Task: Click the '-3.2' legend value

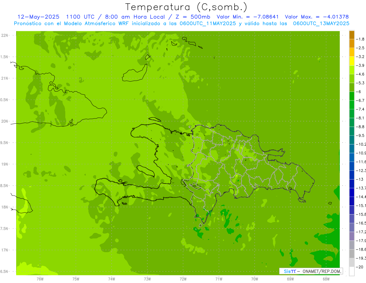Action: pyautogui.click(x=360, y=57)
